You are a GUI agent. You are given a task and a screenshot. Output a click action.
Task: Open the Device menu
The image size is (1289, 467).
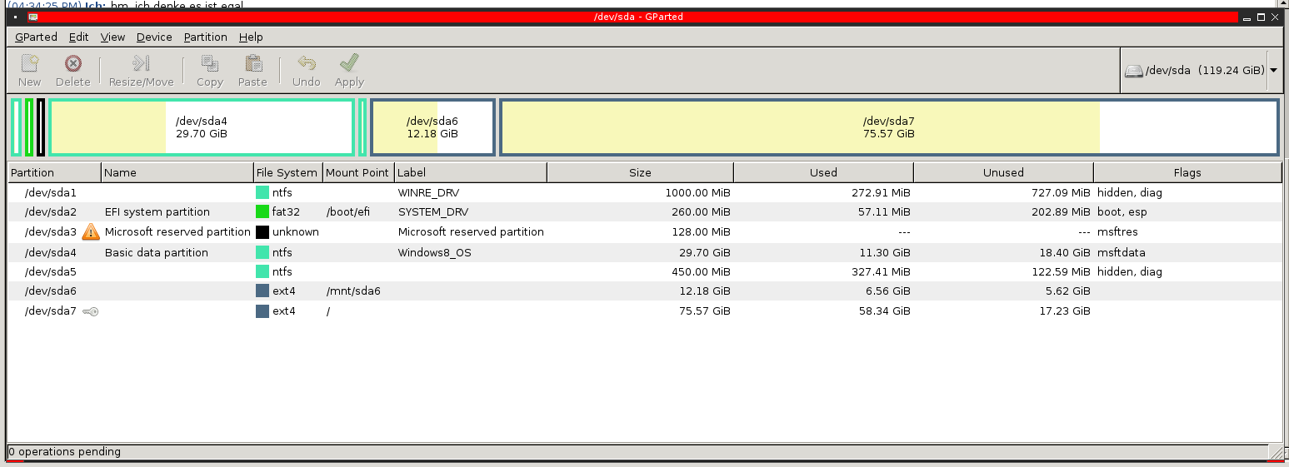tap(154, 37)
